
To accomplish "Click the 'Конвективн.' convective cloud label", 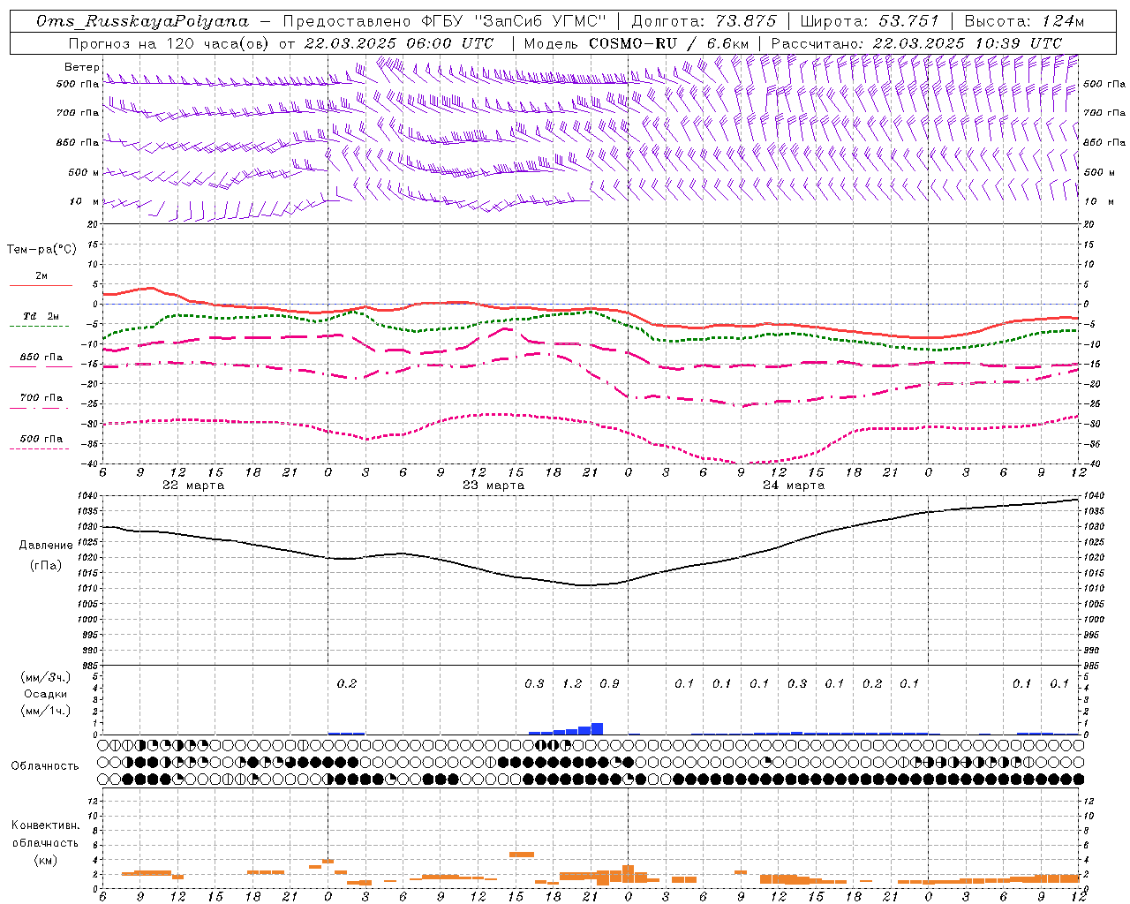I will (45, 825).
